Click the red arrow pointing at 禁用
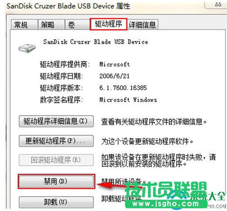 pos(111,185)
